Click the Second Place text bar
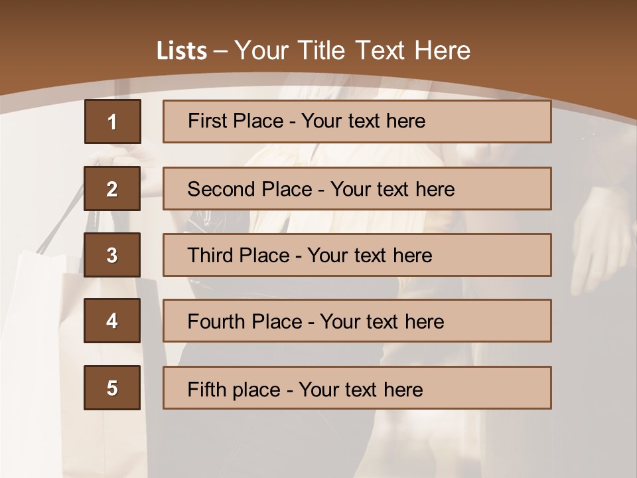The height and width of the screenshot is (478, 637). point(357,189)
